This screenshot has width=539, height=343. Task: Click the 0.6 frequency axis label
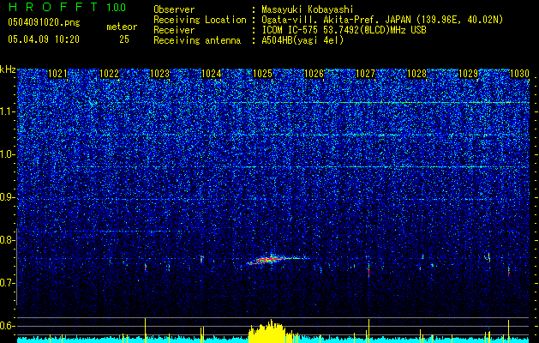tap(7, 326)
